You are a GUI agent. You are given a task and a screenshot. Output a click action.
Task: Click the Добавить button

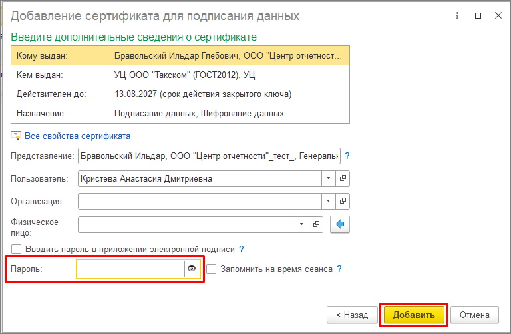(414, 315)
